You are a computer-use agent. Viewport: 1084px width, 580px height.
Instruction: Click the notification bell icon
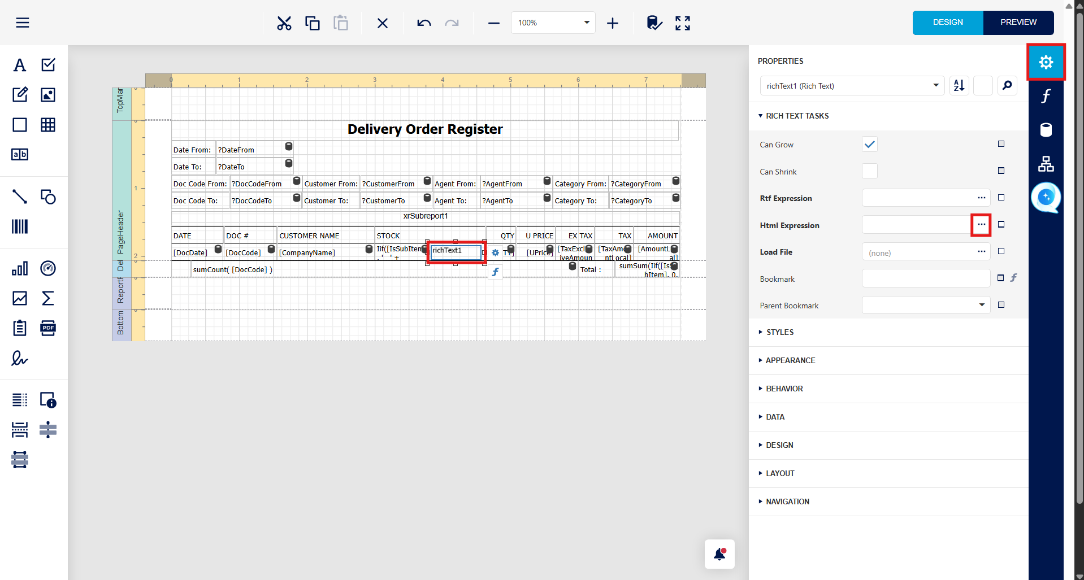pyautogui.click(x=719, y=554)
